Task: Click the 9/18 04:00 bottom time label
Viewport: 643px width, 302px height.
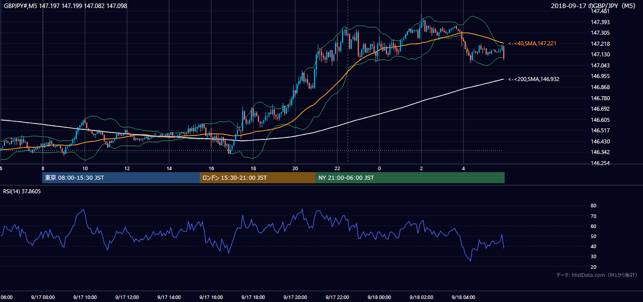Action: pos(463,297)
